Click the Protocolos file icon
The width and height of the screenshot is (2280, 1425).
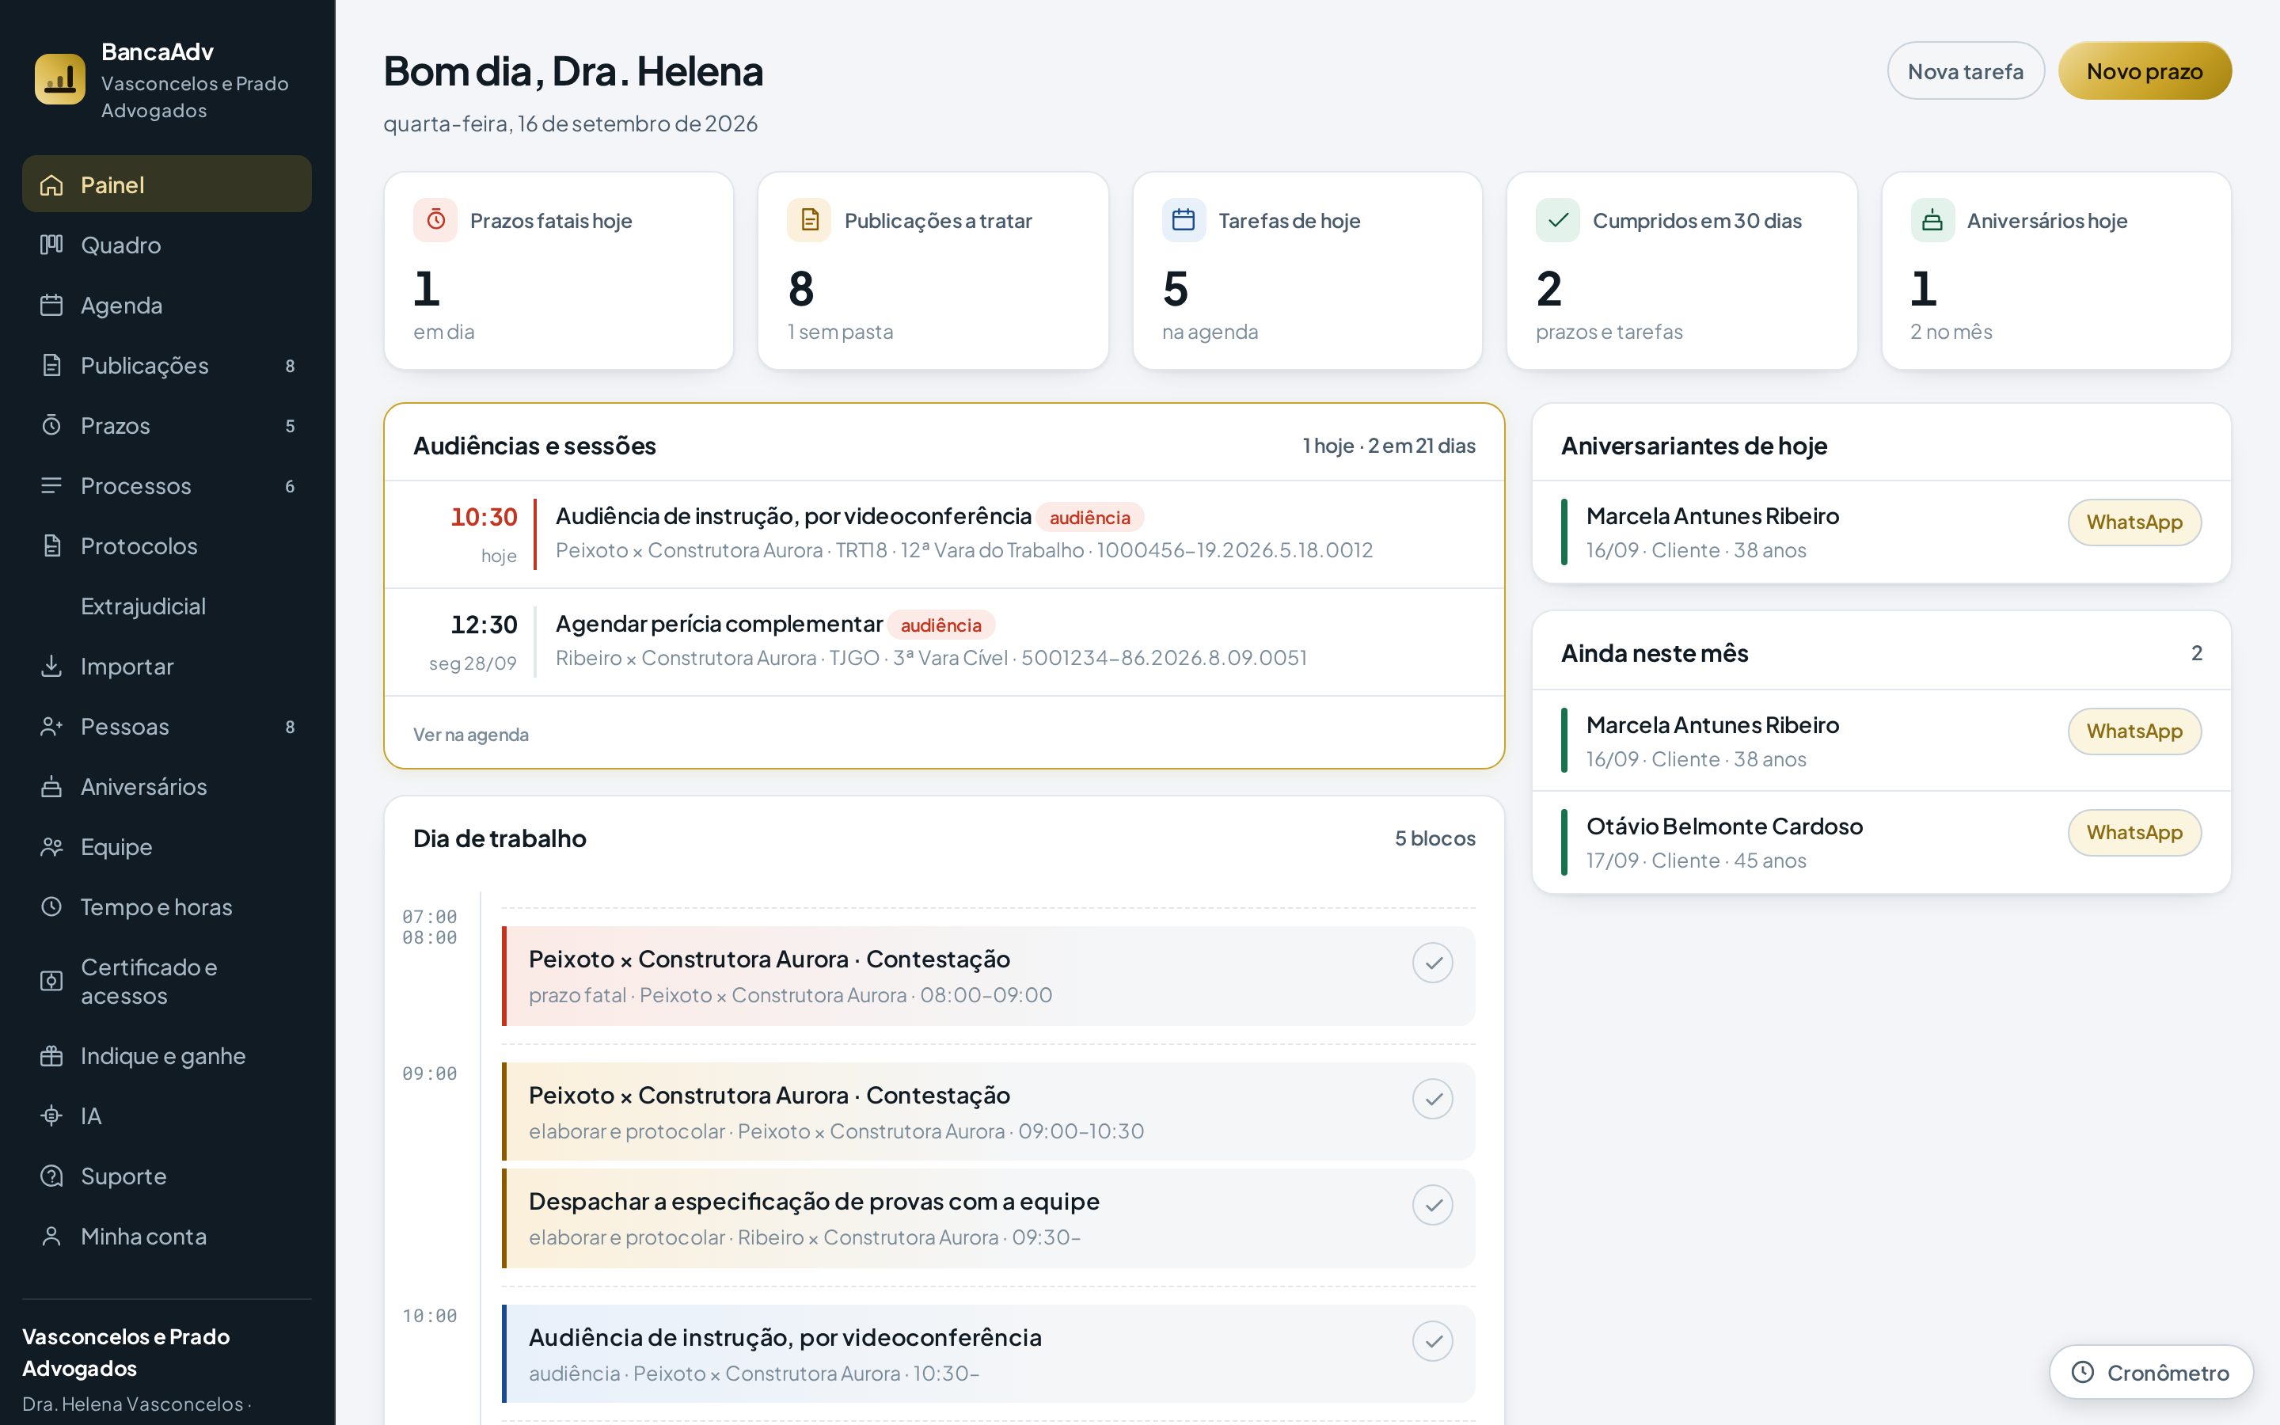51,546
